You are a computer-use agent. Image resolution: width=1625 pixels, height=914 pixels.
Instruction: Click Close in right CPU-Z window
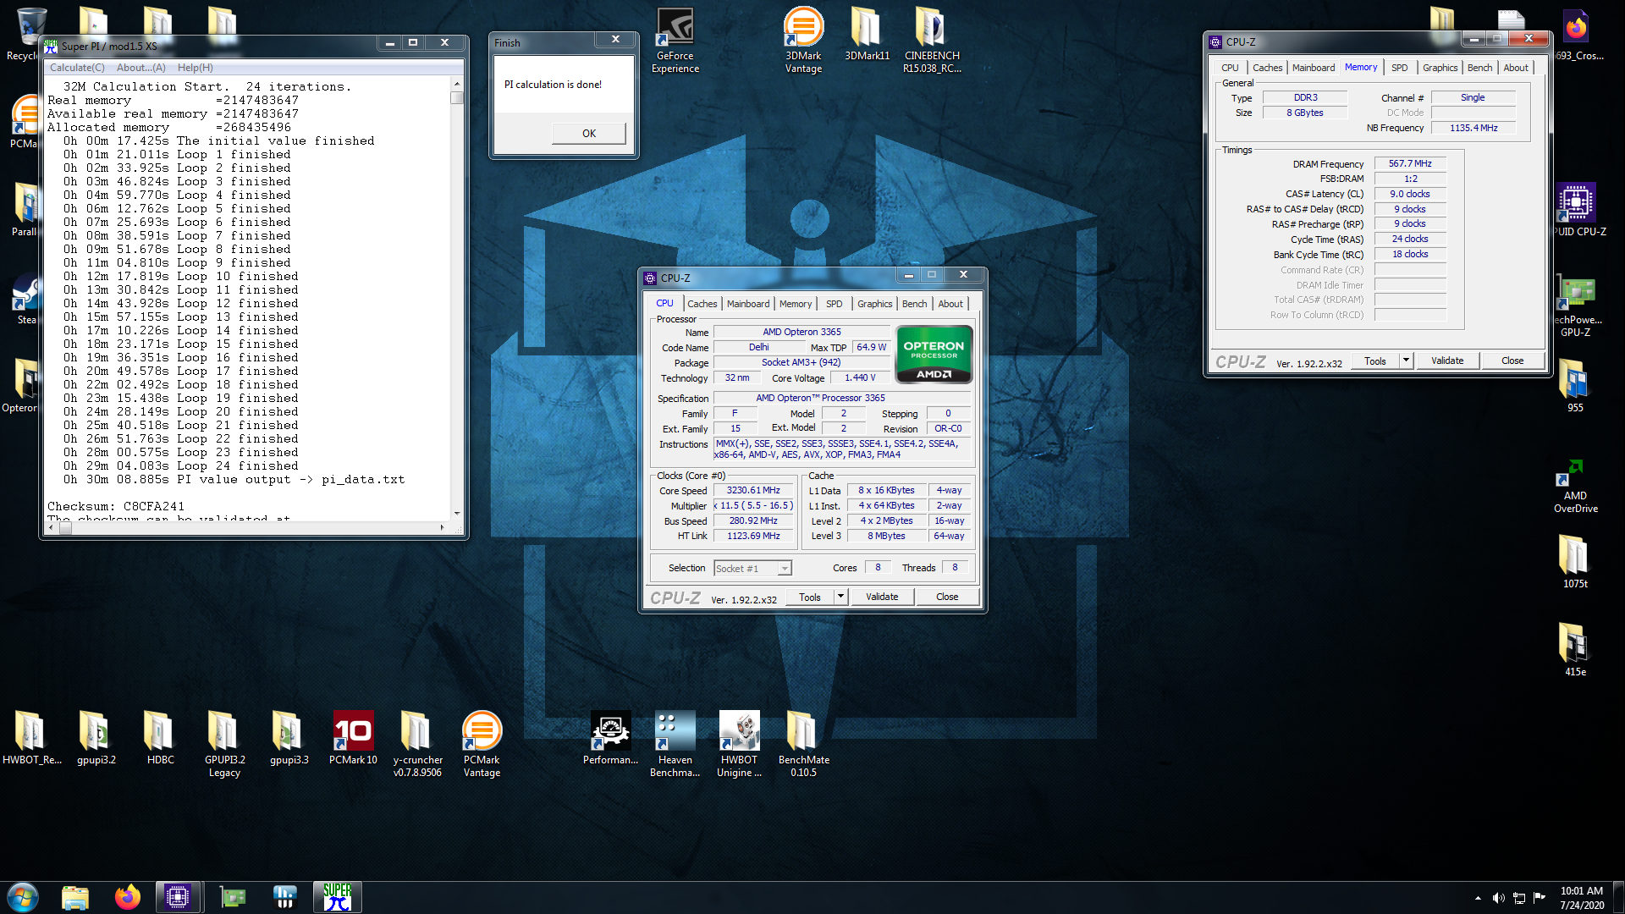point(1512,361)
